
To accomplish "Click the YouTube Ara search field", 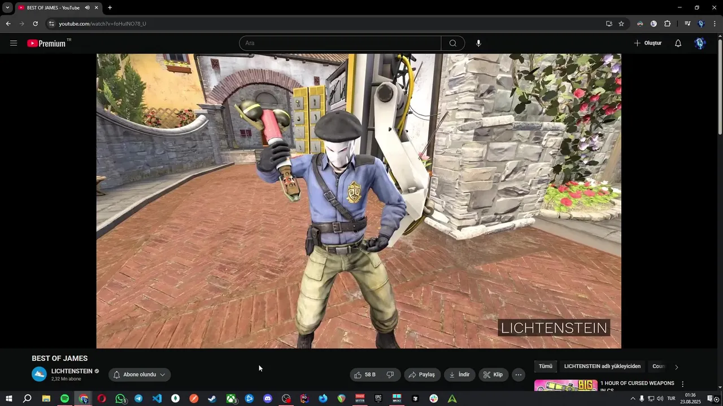I will click(340, 43).
